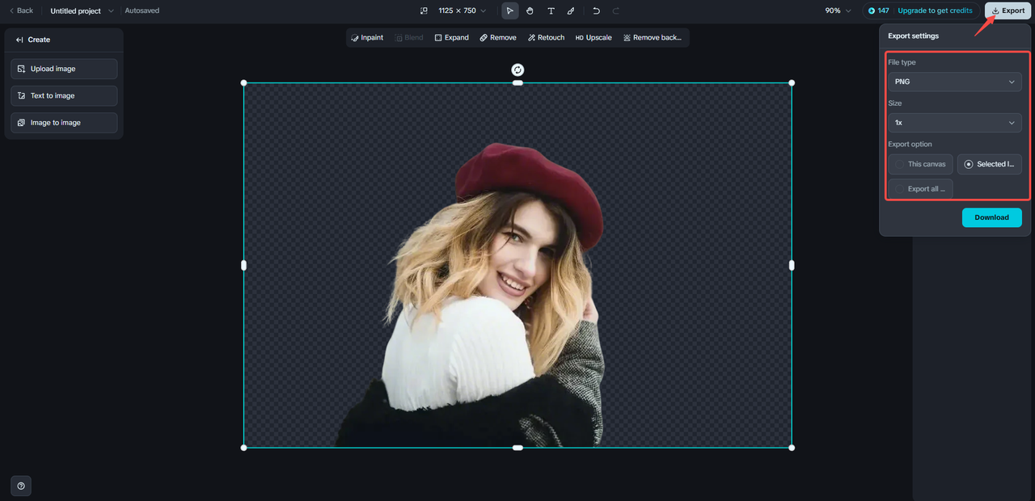Click the 147 credits counter
The height and width of the screenshot is (501, 1035).
[x=878, y=11]
